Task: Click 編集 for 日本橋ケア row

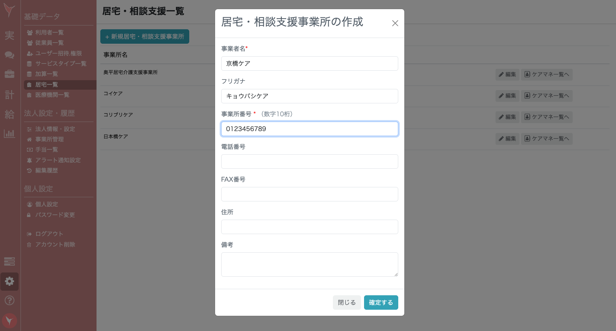Action: pos(507,139)
